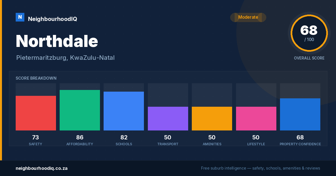Select the blue Schools bar

coord(124,111)
